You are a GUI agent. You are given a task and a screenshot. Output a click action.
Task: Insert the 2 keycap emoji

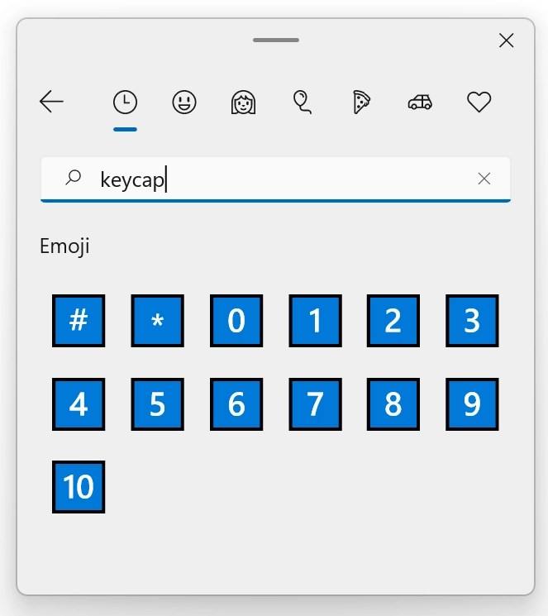click(x=393, y=321)
